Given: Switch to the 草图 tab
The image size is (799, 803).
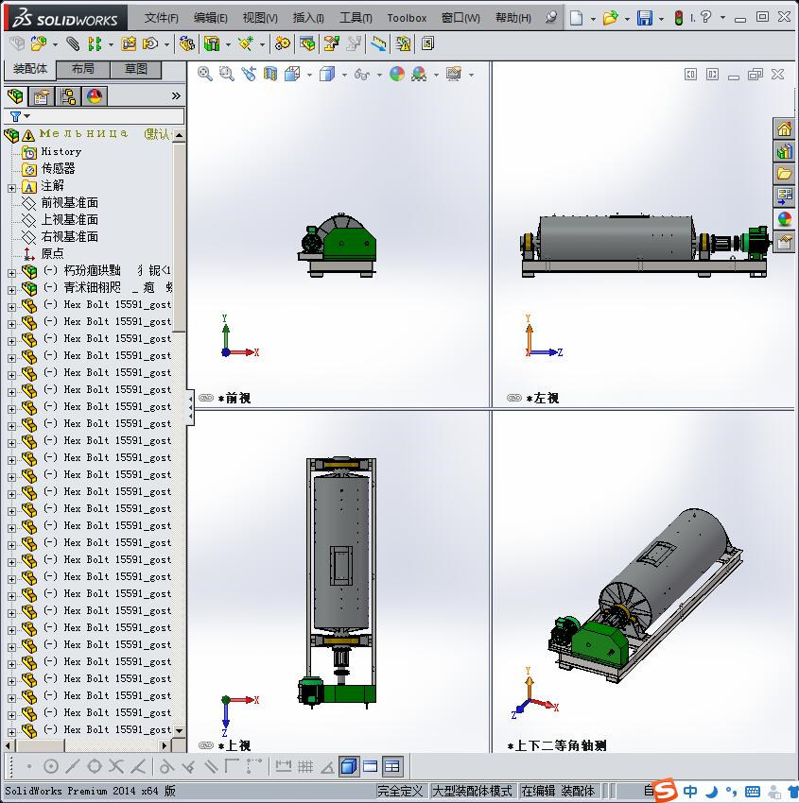Looking at the screenshot, I should click(x=136, y=69).
